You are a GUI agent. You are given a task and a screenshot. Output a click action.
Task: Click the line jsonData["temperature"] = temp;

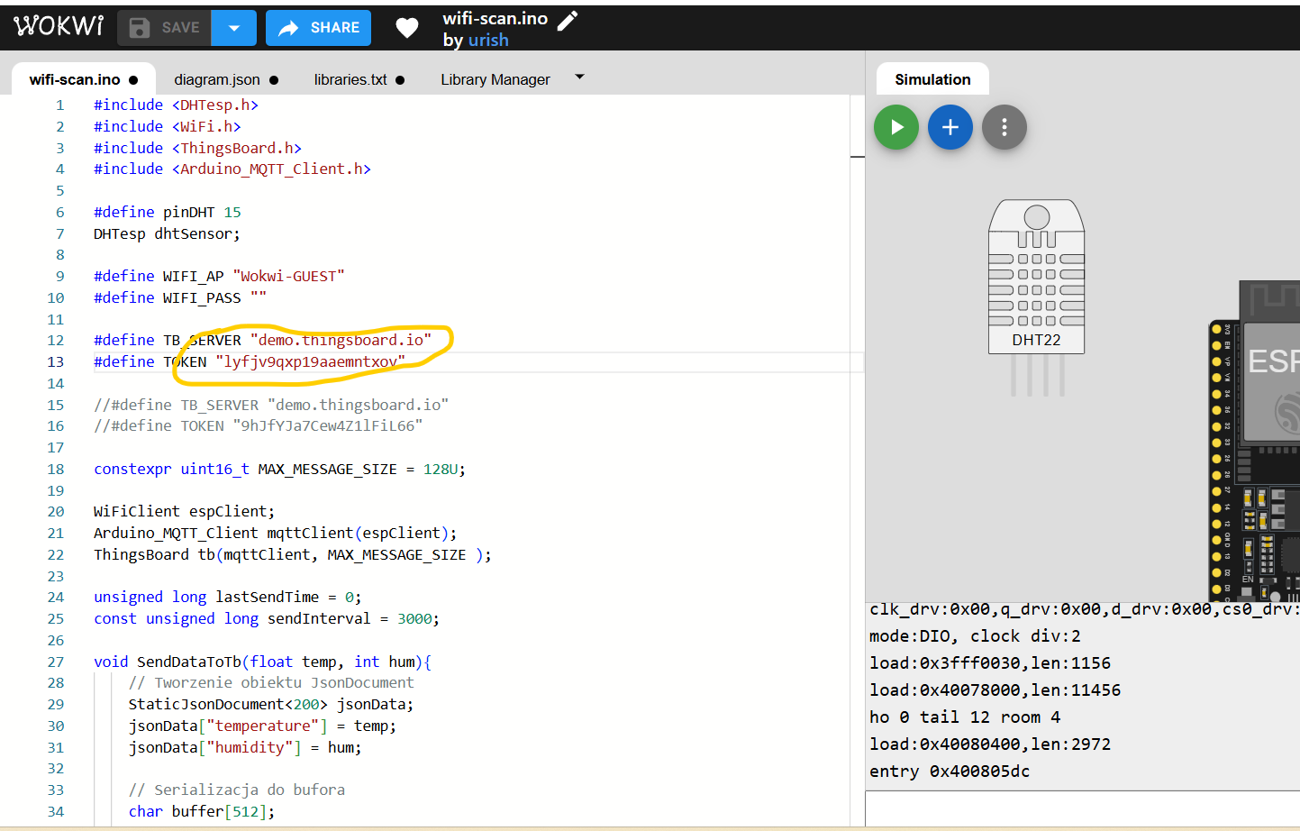(x=262, y=726)
